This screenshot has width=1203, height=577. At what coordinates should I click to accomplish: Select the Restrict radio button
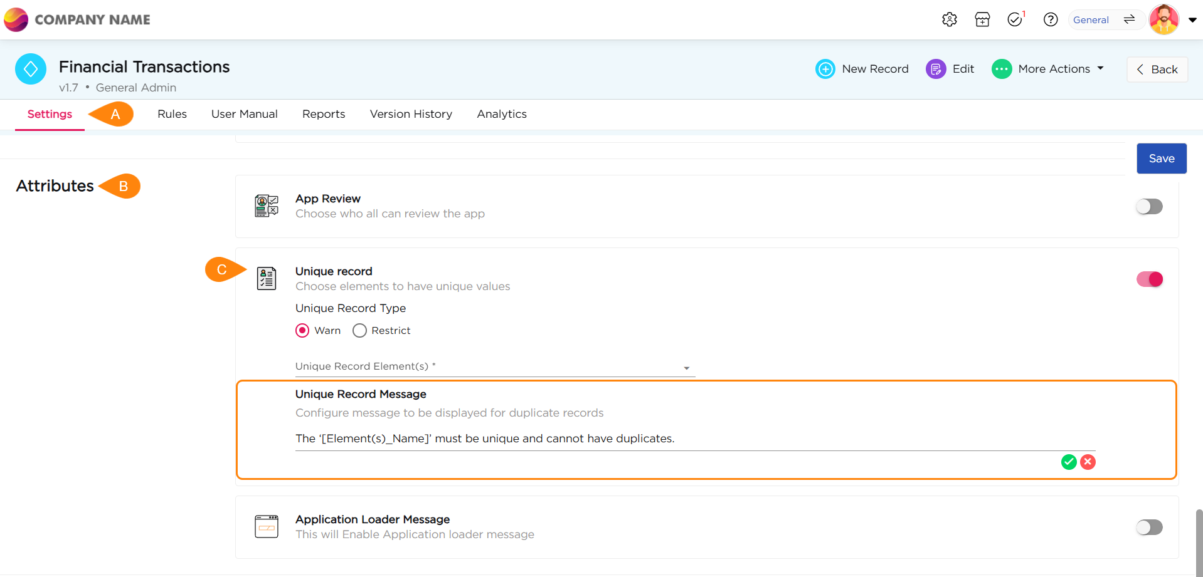(x=359, y=331)
